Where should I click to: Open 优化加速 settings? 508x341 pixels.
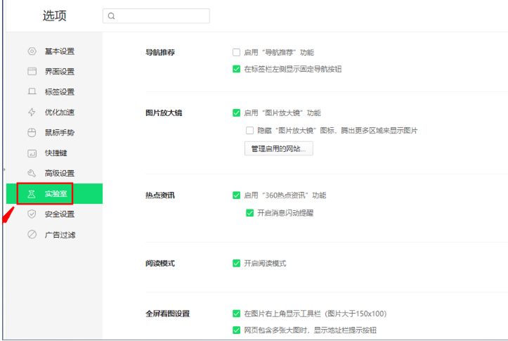tap(54, 112)
